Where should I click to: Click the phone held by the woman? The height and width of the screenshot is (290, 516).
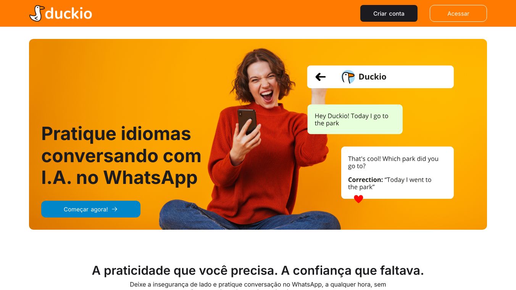pos(247,121)
